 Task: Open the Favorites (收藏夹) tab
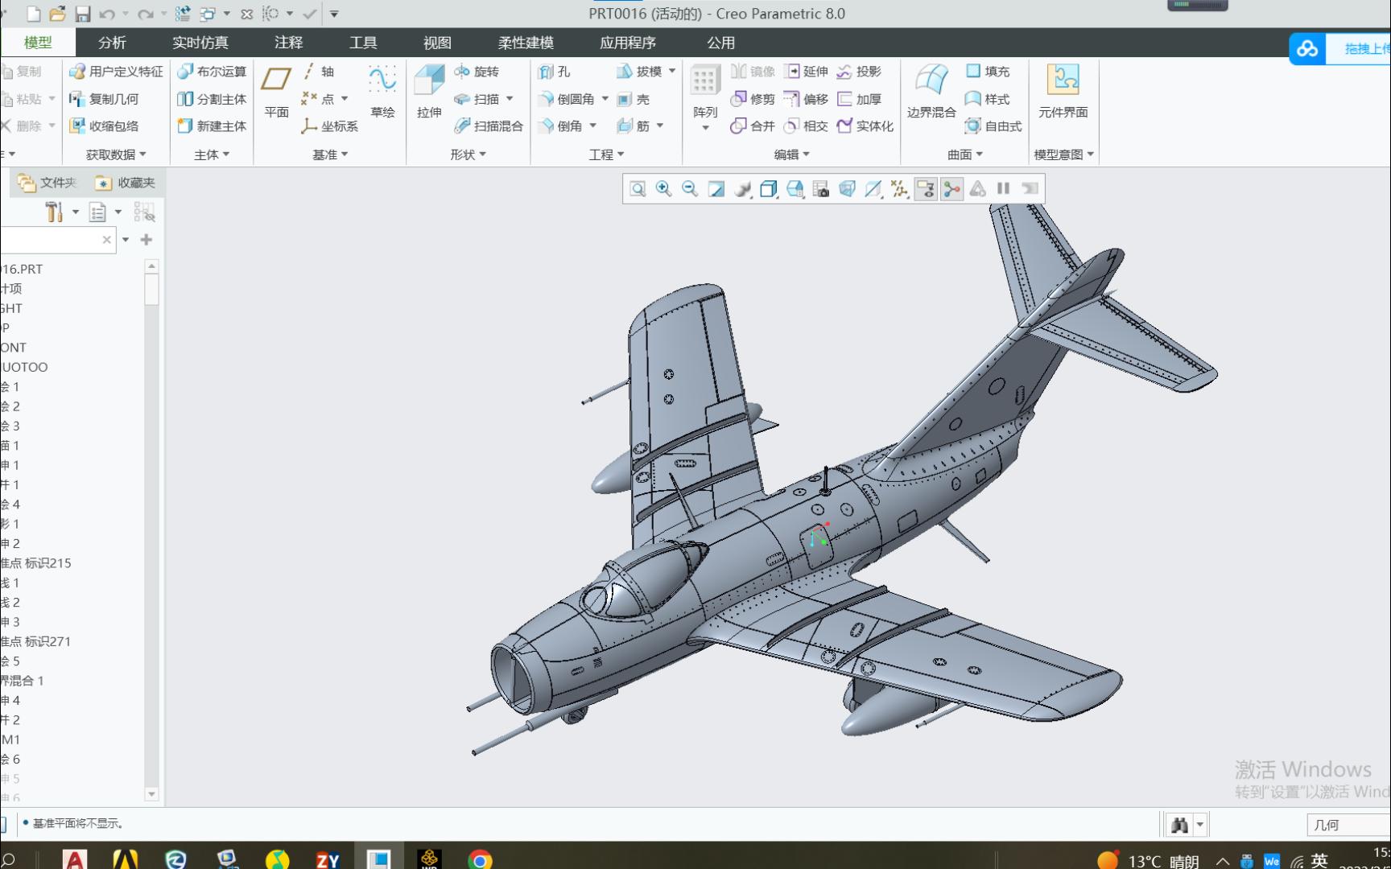click(x=125, y=183)
